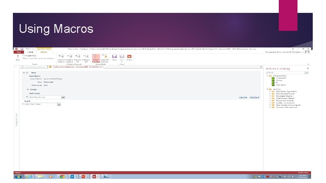Screen dimensions: 326x183
Task: Select the Command88 On Got Focus macro tab
Action: [x=76, y=67]
